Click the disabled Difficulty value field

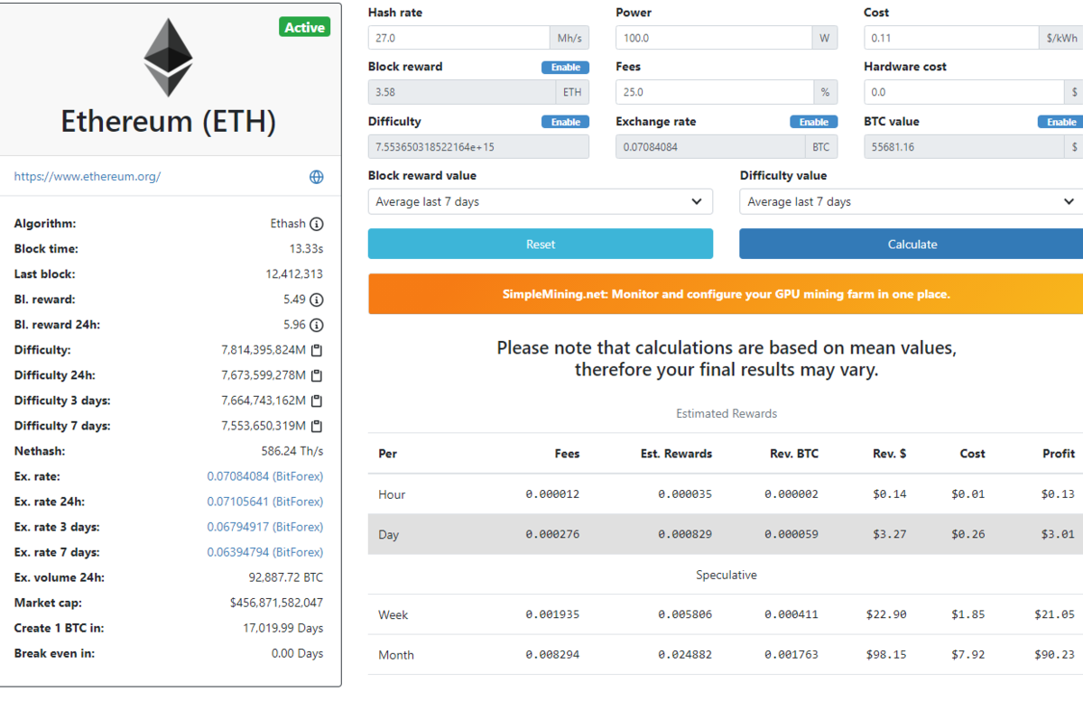point(478,147)
